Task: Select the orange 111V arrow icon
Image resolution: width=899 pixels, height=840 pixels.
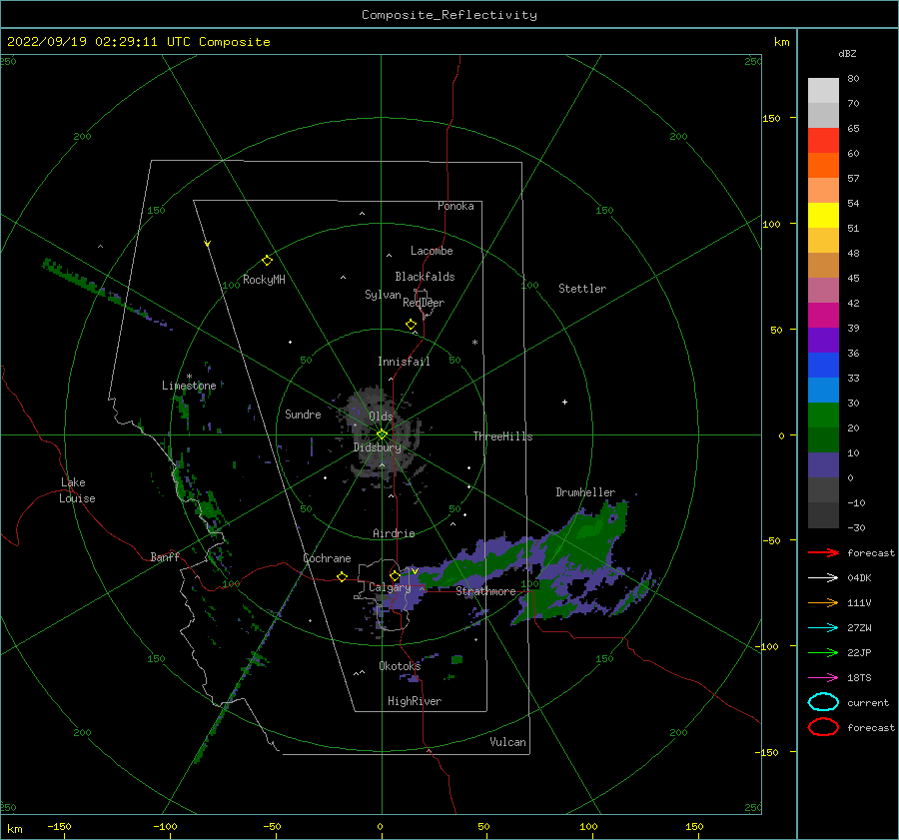Action: click(823, 602)
